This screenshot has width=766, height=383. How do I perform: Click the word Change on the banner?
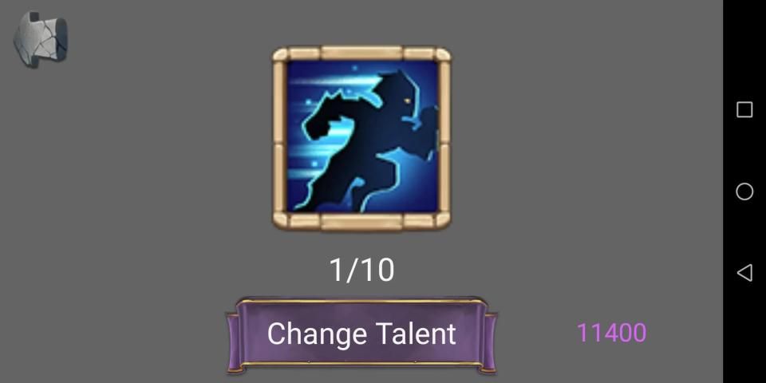click(317, 334)
